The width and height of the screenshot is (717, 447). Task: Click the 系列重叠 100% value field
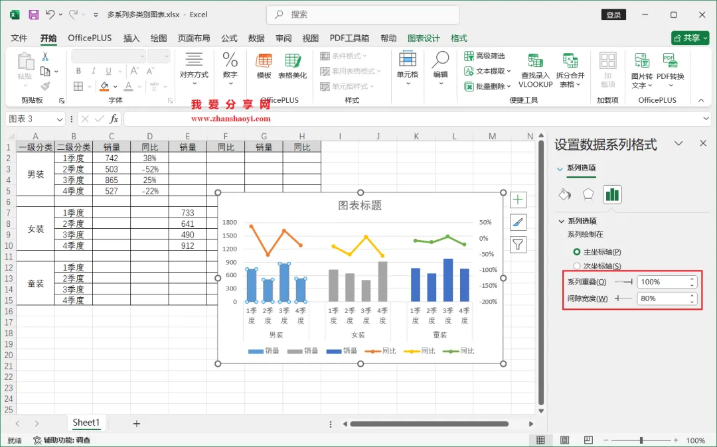pyautogui.click(x=663, y=282)
